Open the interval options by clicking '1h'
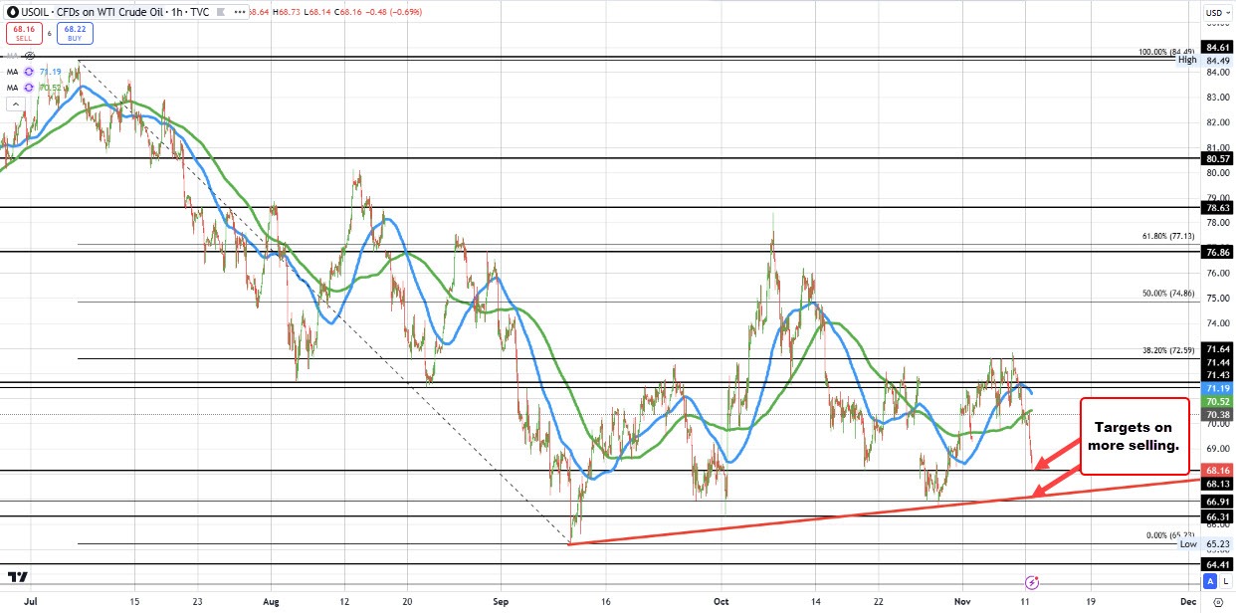 click(175, 12)
